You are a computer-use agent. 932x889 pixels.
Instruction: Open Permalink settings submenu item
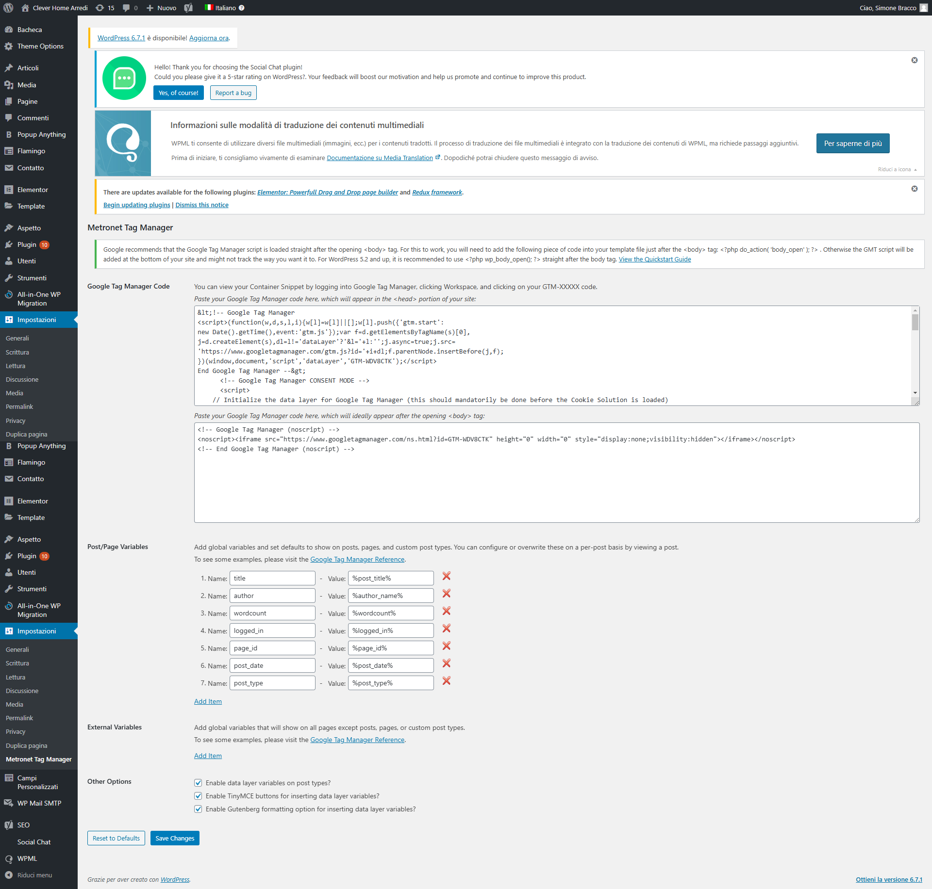pyautogui.click(x=19, y=406)
